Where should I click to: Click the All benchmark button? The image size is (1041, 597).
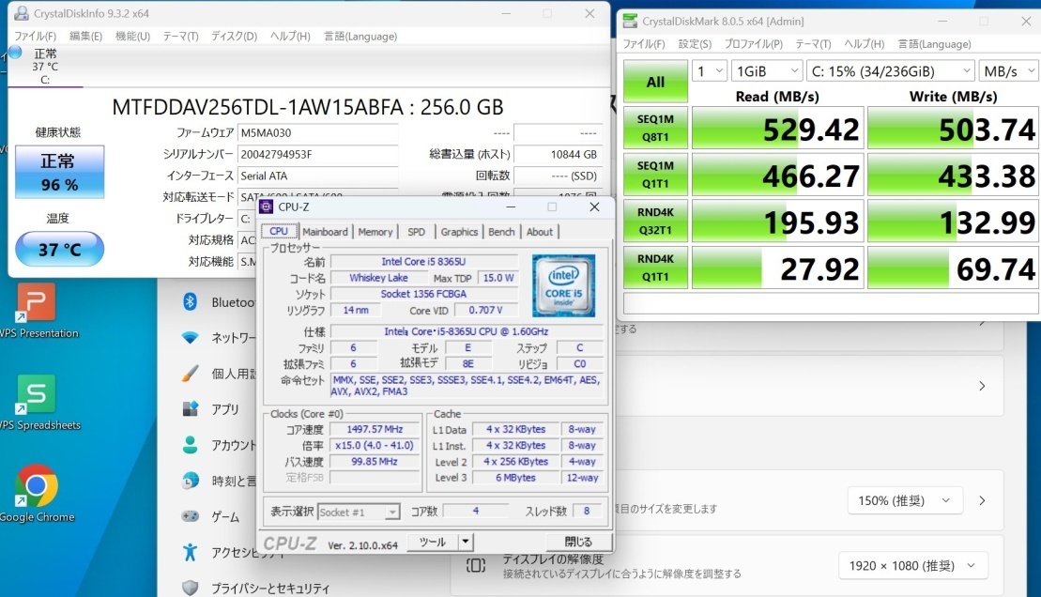point(655,82)
